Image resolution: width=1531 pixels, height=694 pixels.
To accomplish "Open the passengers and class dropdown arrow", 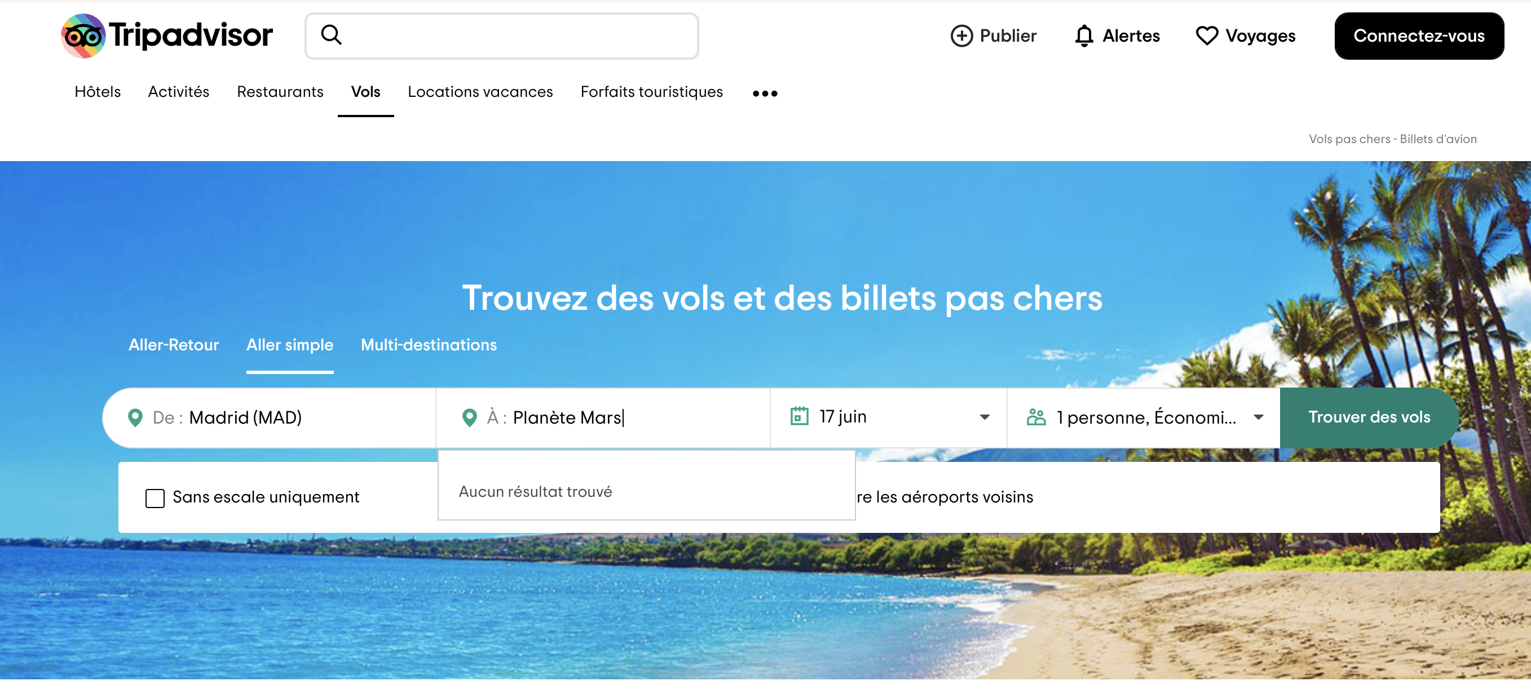I will coord(1258,417).
